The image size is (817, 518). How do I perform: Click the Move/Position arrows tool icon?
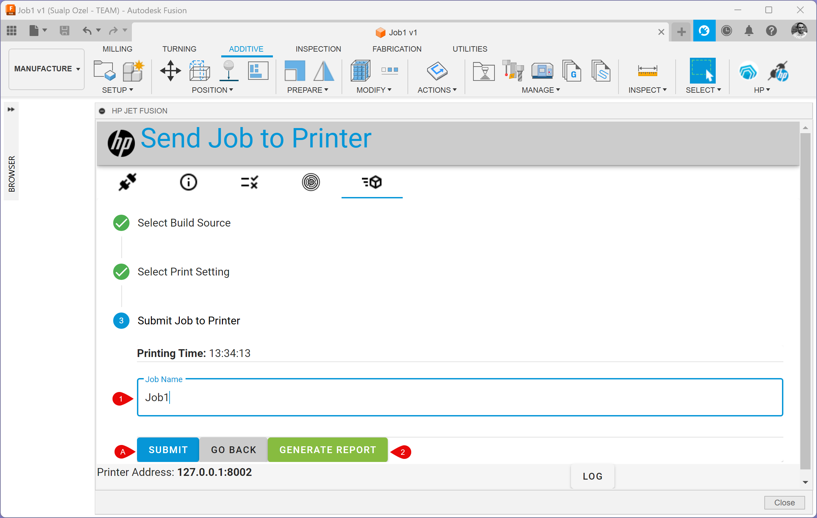click(x=170, y=71)
